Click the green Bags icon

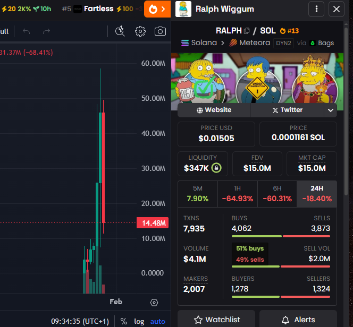coord(313,43)
